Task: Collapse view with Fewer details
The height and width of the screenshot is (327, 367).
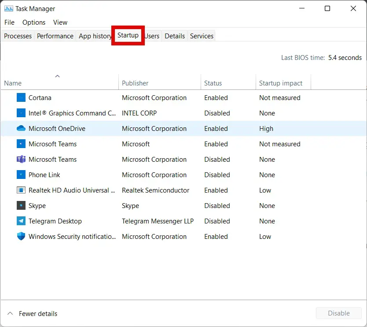Action: point(32,313)
